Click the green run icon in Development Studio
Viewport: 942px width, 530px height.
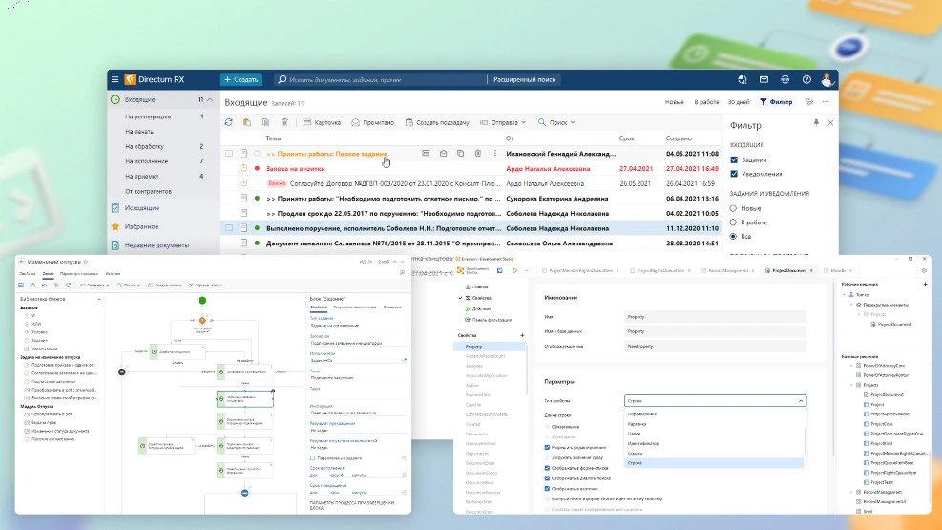point(514,271)
